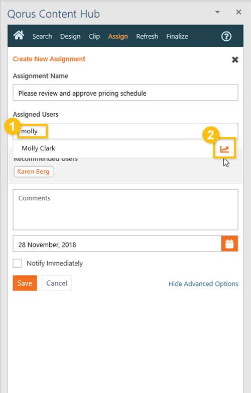The width and height of the screenshot is (251, 393).
Task: Open the task pane options dropdown arrow
Action: (217, 12)
